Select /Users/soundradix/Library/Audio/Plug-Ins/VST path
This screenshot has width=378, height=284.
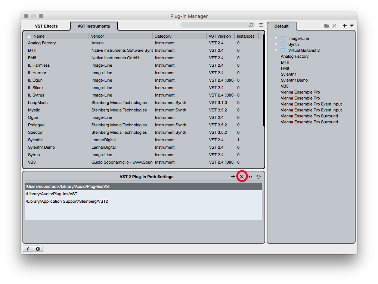tap(143, 187)
